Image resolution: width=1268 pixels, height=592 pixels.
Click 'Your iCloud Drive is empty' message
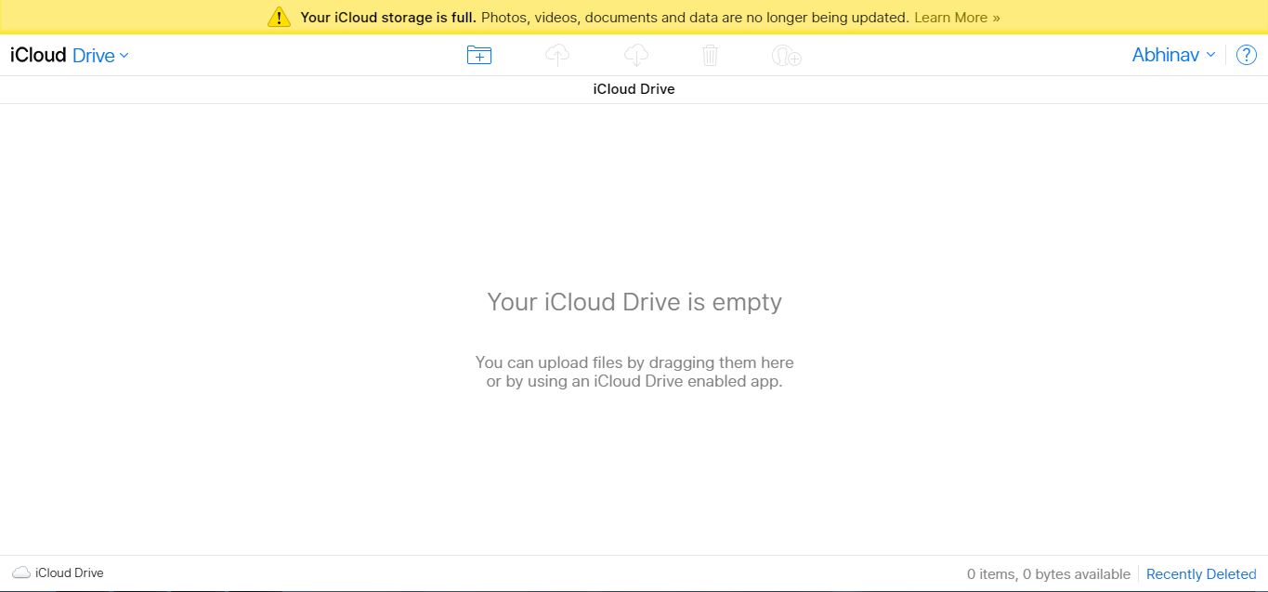click(x=634, y=302)
